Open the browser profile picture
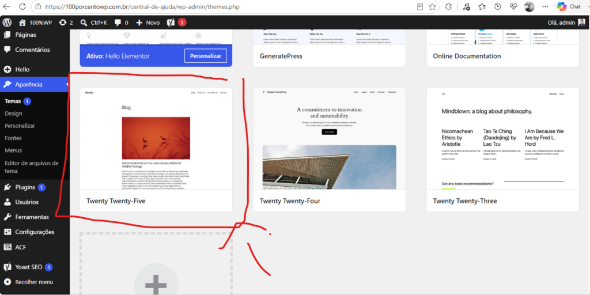590x295 pixels. coord(530,6)
